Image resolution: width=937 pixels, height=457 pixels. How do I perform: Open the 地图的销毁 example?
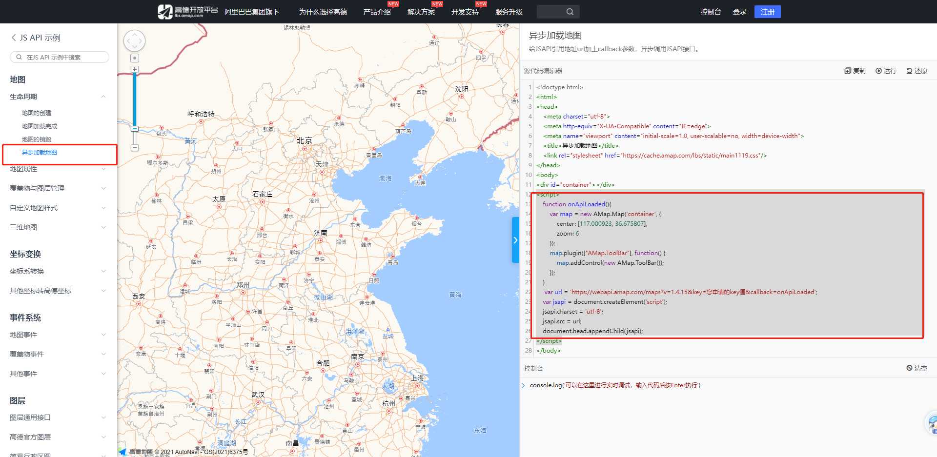pos(37,139)
